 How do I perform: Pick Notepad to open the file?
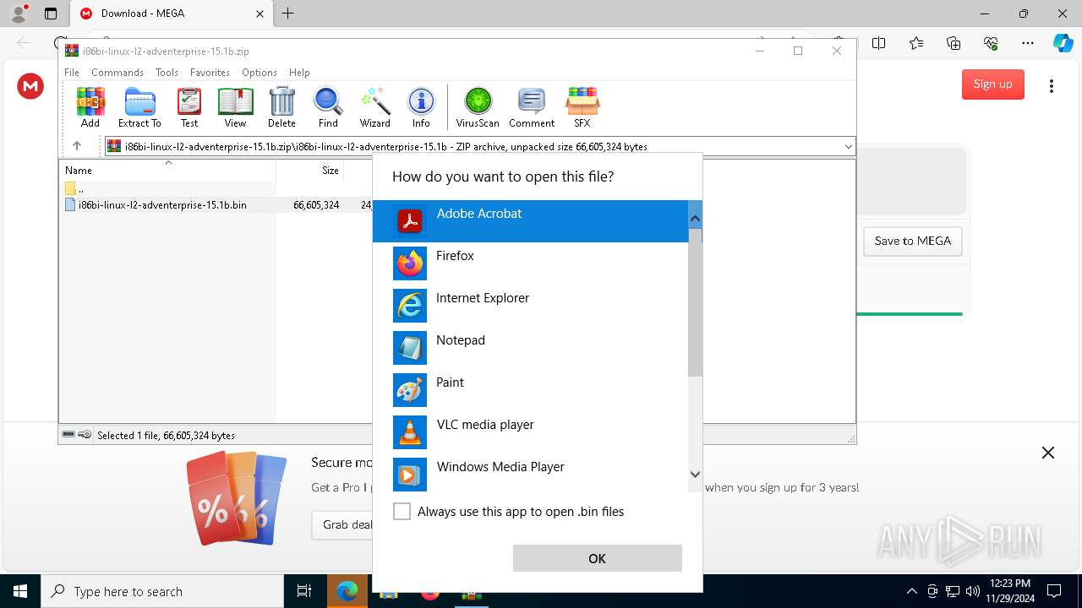tap(531, 348)
